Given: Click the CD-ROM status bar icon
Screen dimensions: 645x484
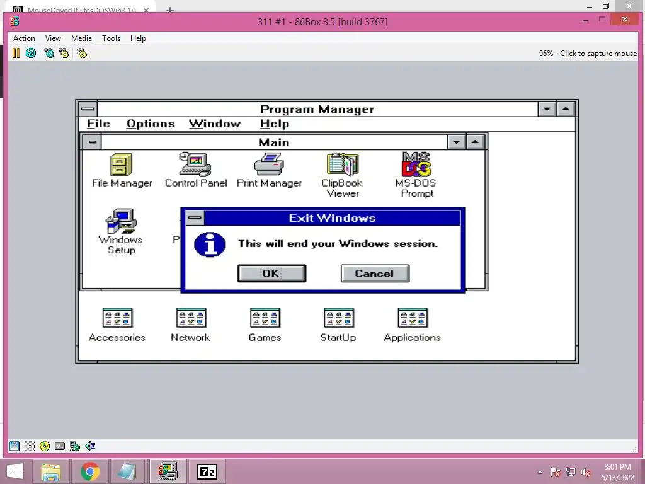Looking at the screenshot, I should (x=45, y=446).
